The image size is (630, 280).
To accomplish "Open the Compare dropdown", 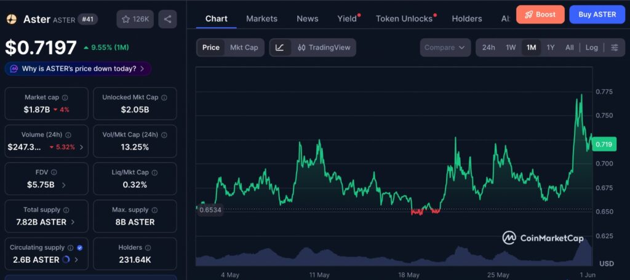I will click(445, 47).
